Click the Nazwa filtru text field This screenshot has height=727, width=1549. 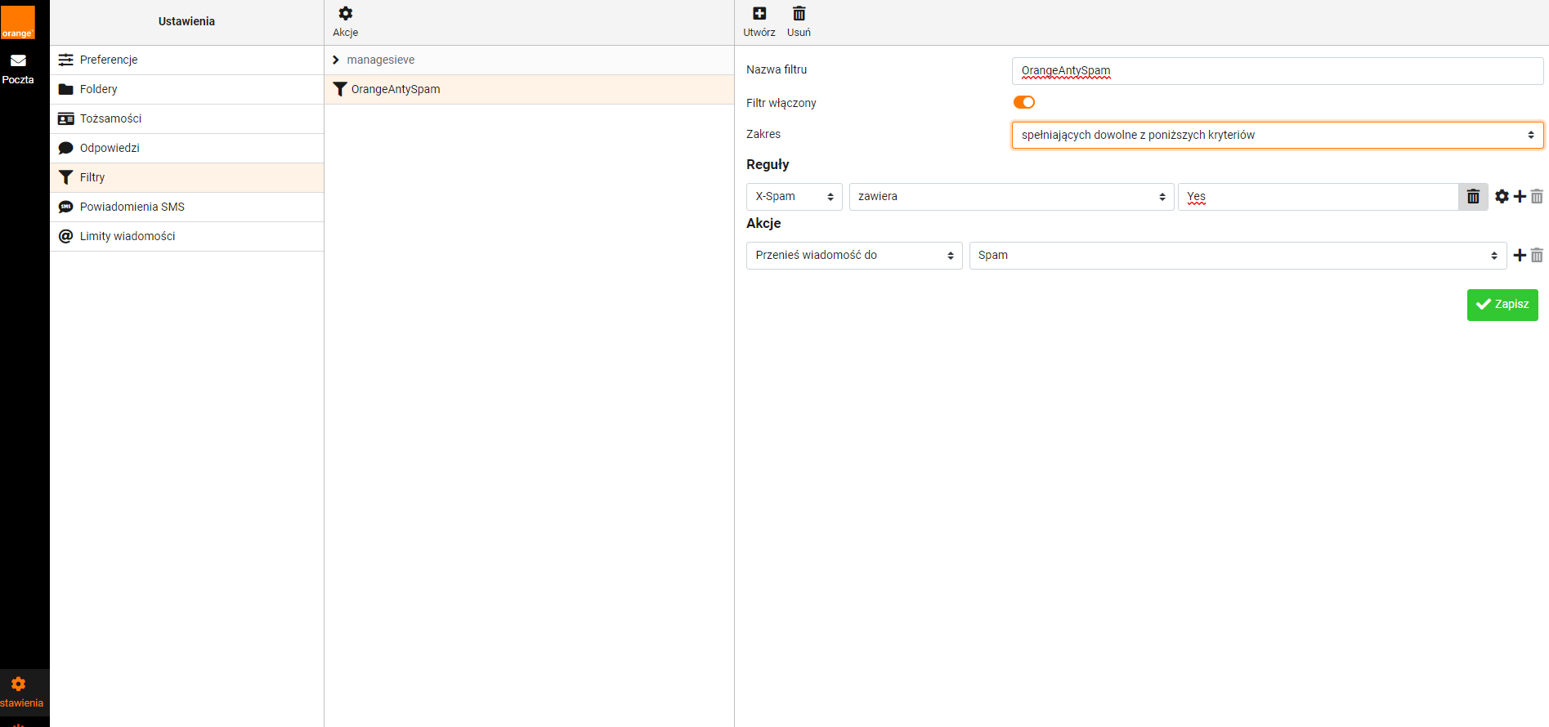pyautogui.click(x=1277, y=71)
